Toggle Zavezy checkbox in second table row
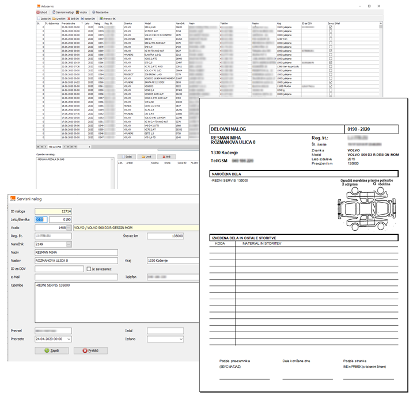417x400 pixels. (330, 31)
